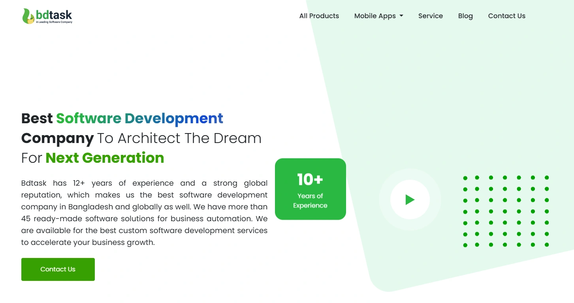Click the "Company To Architect The Dream" heading line
Viewport: 574px width, 303px height.
click(141, 138)
